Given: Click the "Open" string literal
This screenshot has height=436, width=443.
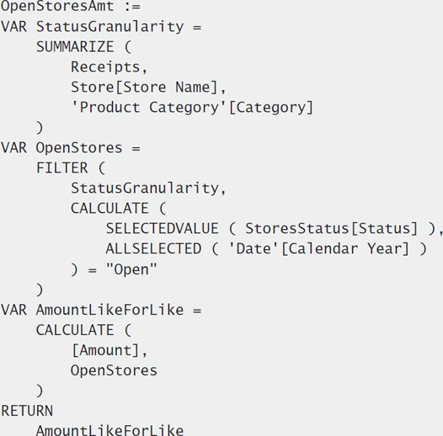Looking at the screenshot, I should (131, 269).
